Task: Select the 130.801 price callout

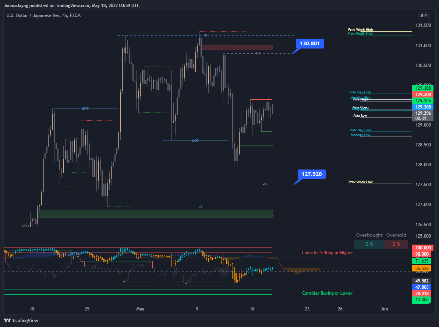Action: click(x=309, y=43)
